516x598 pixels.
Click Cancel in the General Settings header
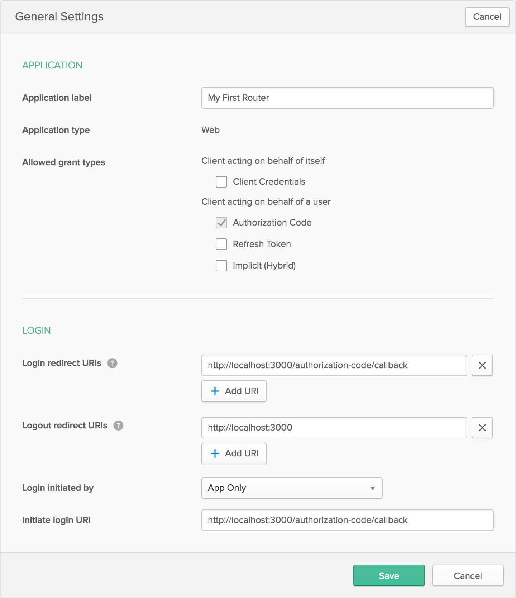tap(487, 17)
